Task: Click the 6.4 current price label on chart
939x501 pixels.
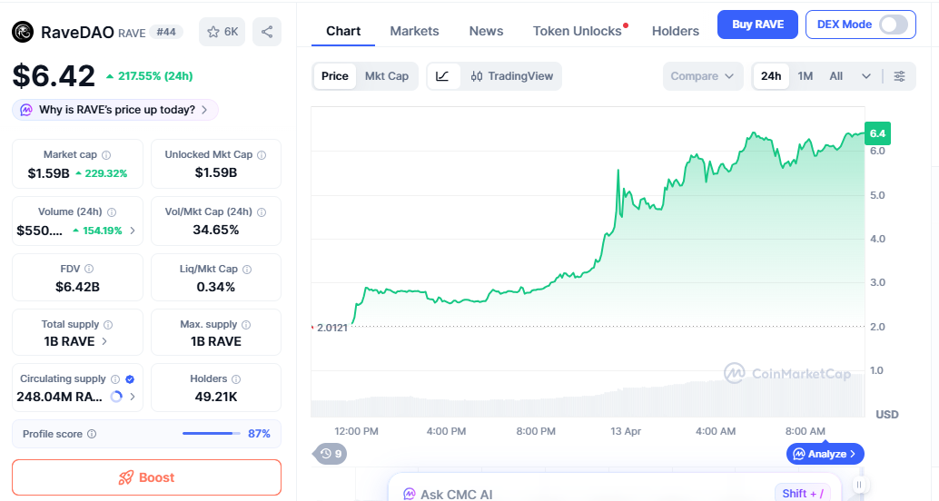Action: point(878,133)
